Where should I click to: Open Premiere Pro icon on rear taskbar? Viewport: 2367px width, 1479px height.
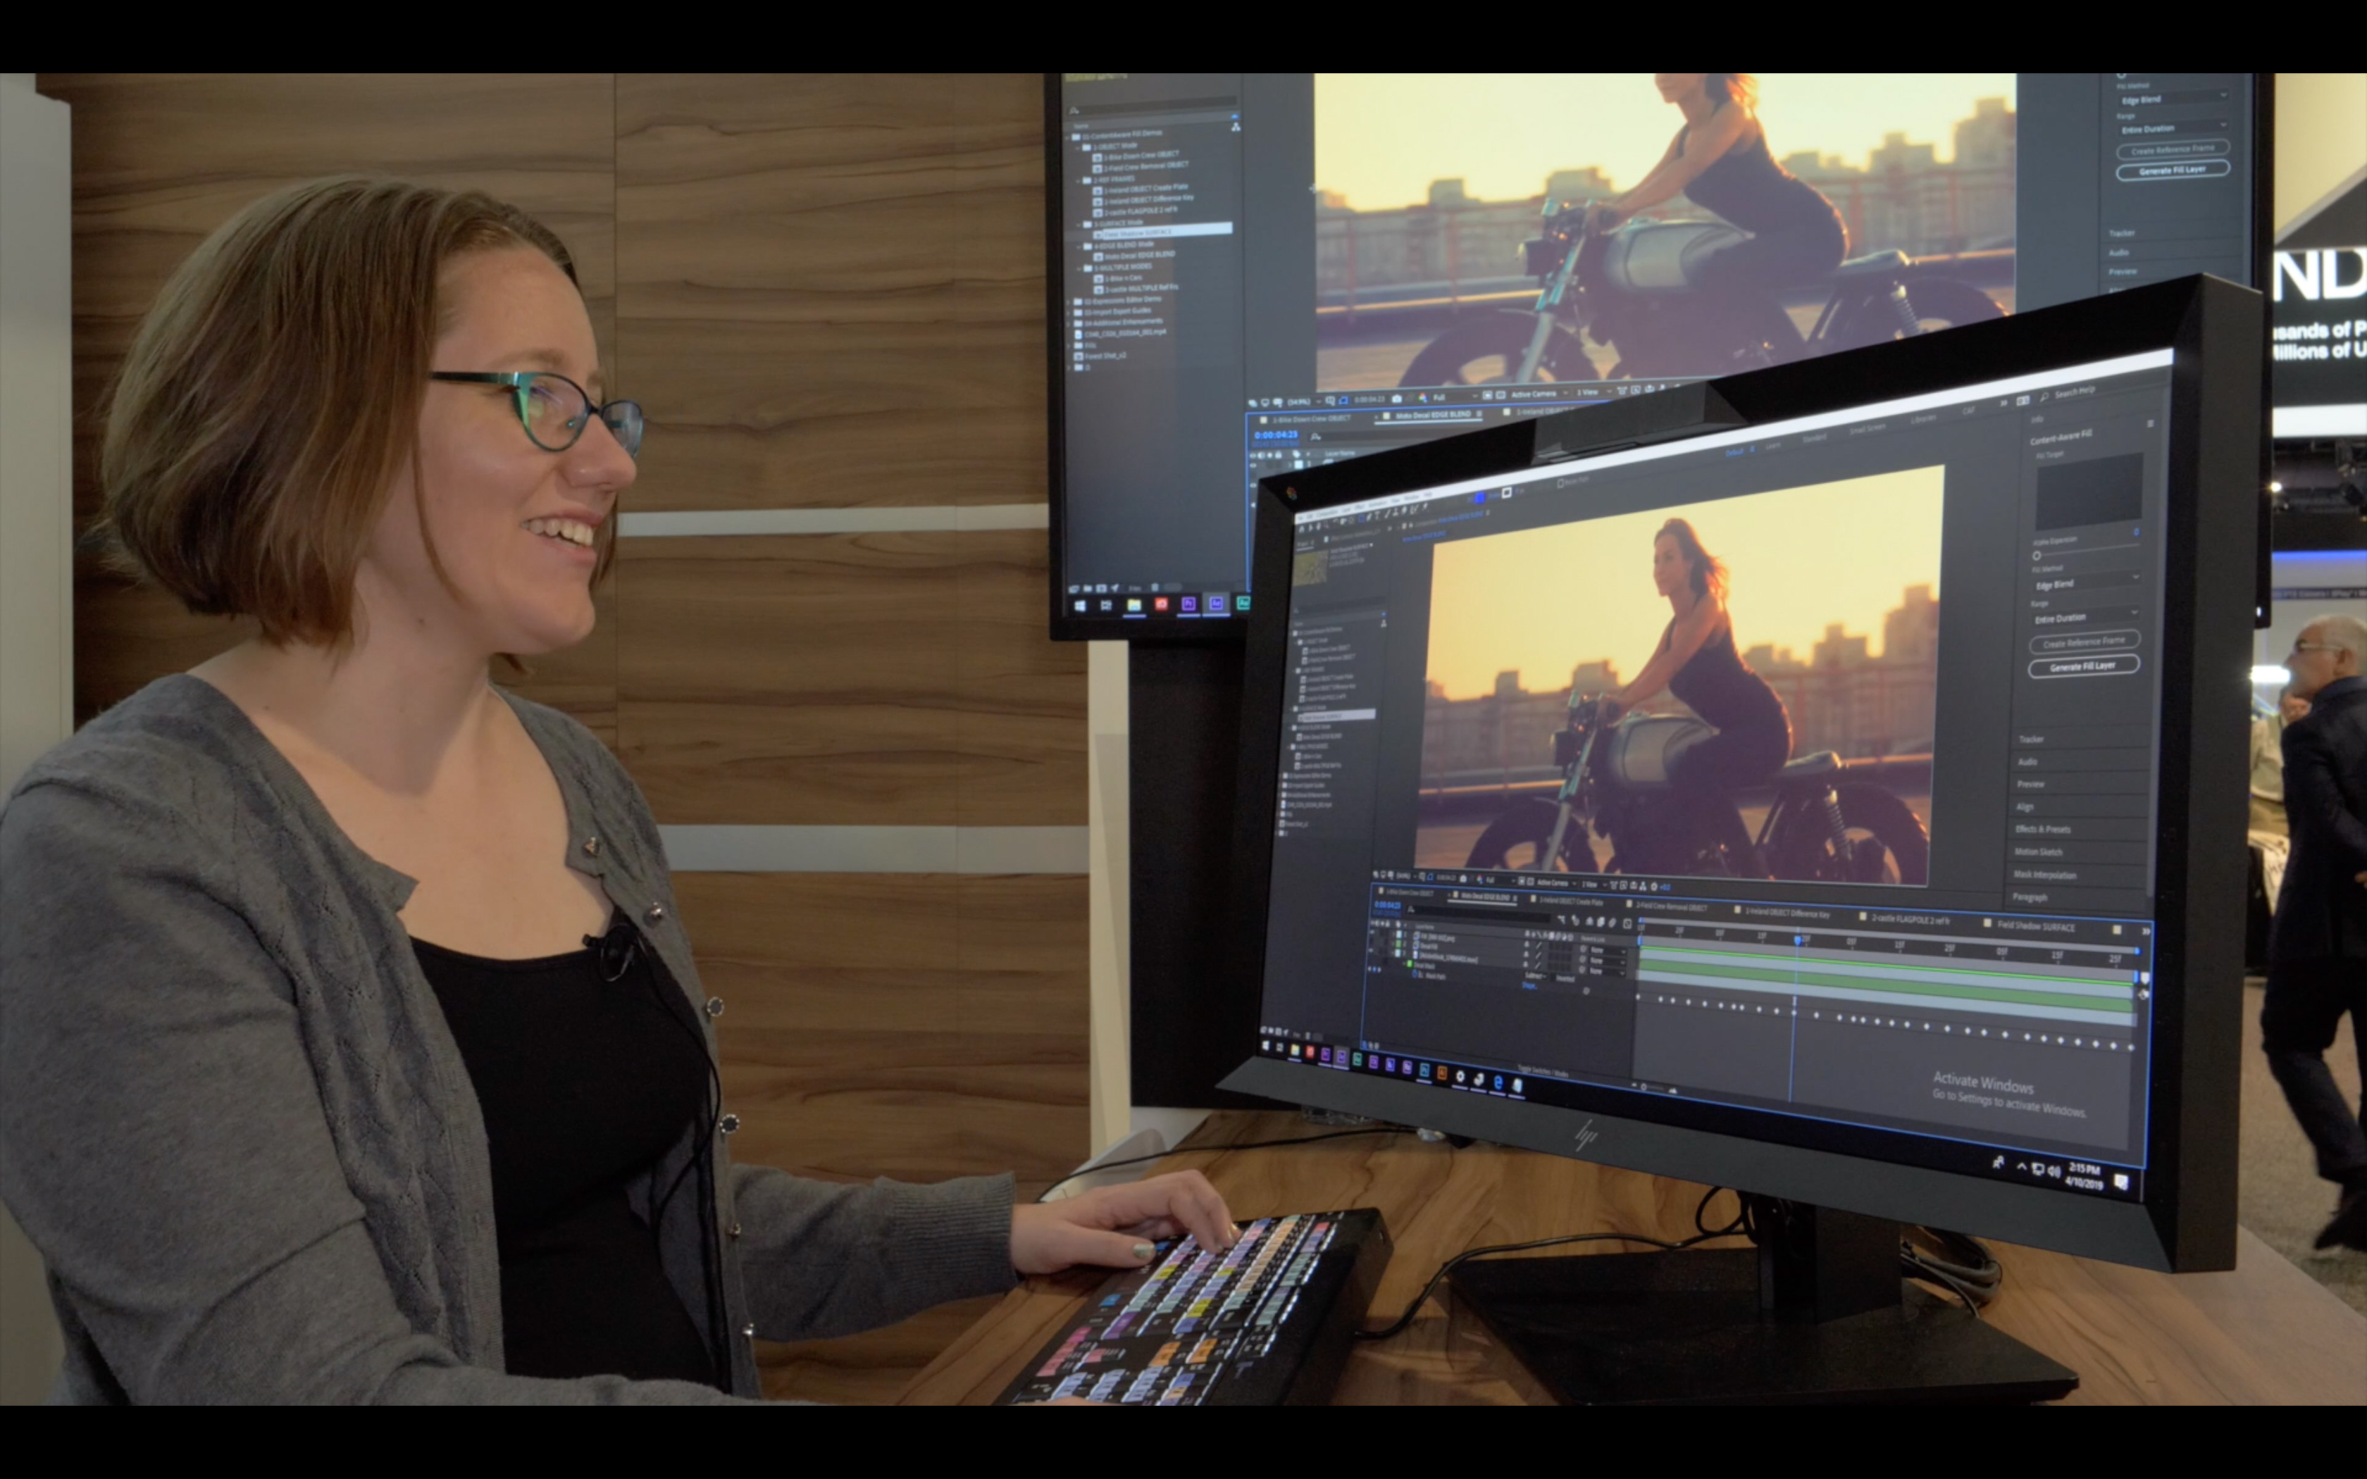coord(1188,604)
